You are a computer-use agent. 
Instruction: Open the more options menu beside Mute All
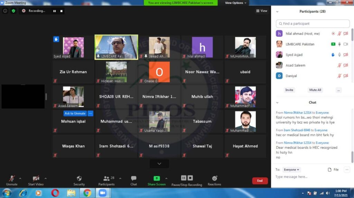point(338,90)
